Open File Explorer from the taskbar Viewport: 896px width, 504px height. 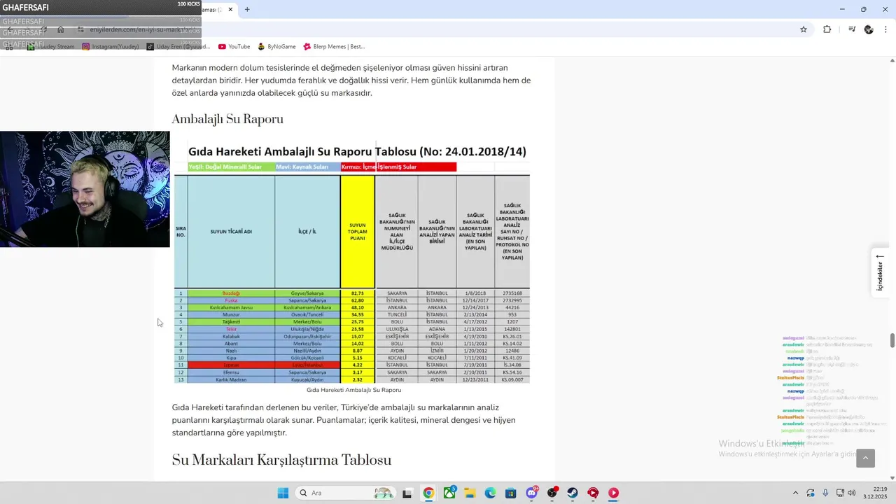470,493
